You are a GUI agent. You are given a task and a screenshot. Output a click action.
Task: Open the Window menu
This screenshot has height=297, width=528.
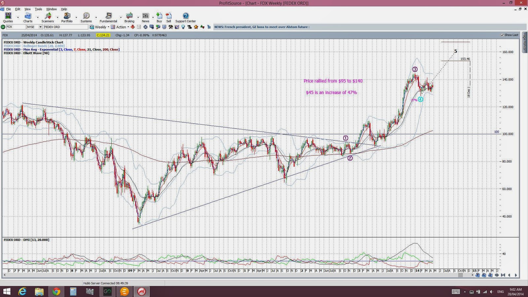51,9
